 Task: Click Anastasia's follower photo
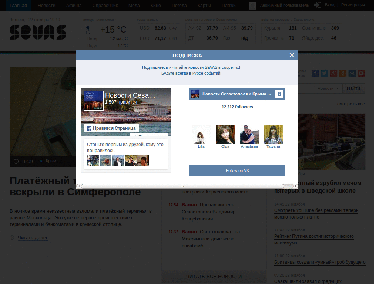click(249, 135)
